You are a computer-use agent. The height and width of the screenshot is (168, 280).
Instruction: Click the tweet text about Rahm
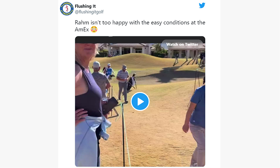140,26
